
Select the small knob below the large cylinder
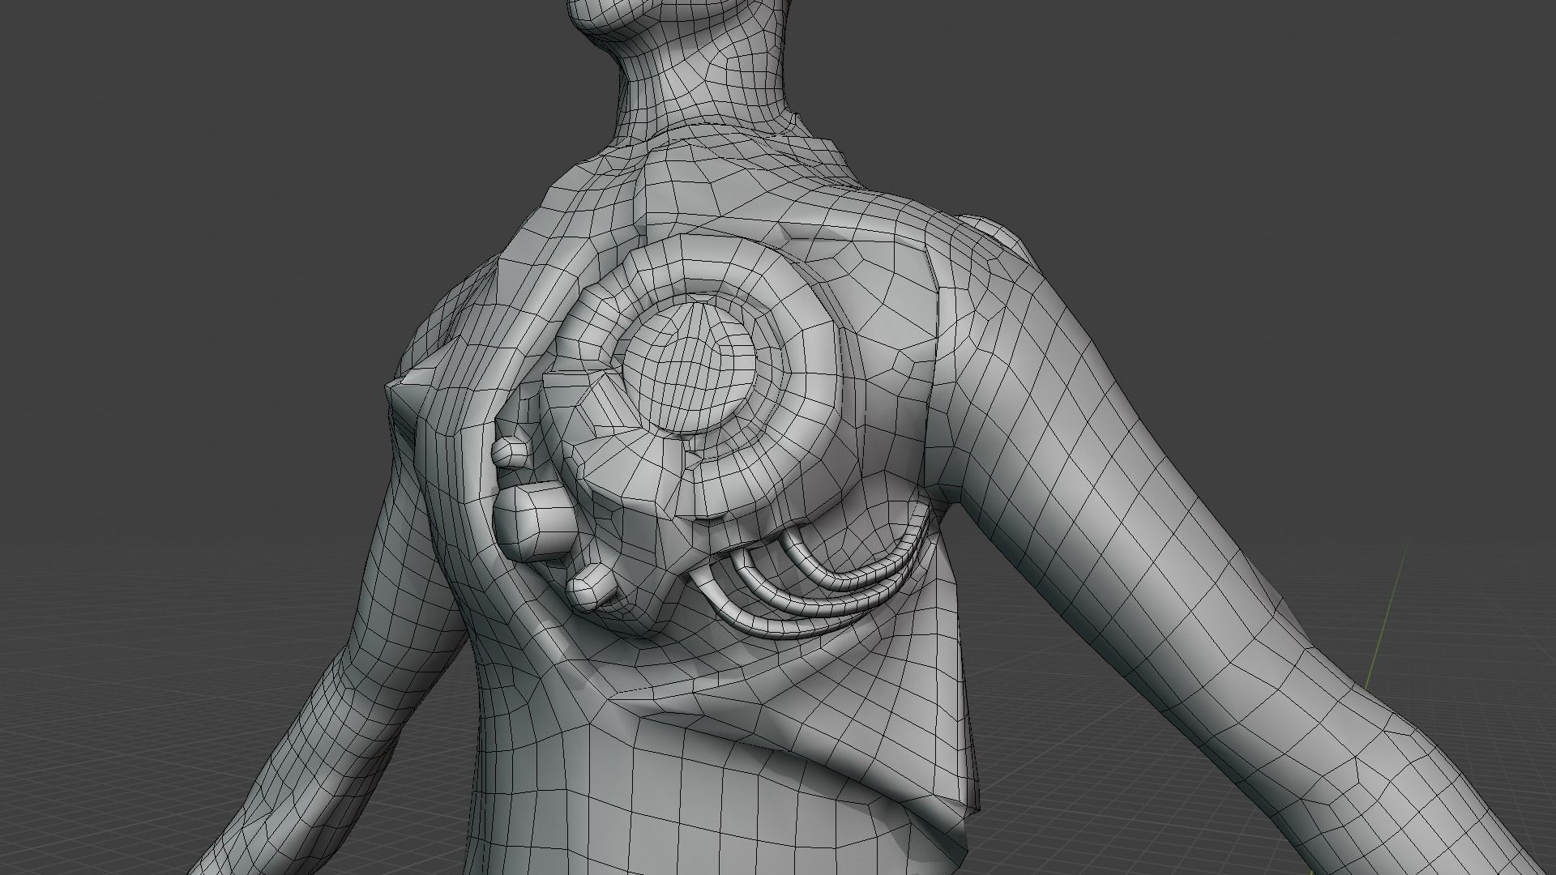pyautogui.click(x=592, y=589)
